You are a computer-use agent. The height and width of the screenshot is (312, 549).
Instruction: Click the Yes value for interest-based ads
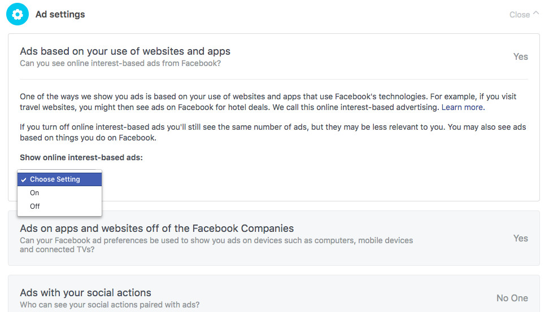click(520, 56)
